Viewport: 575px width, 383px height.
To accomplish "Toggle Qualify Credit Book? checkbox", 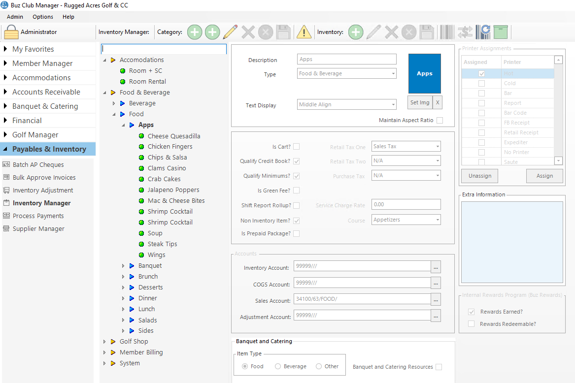I will (x=296, y=161).
